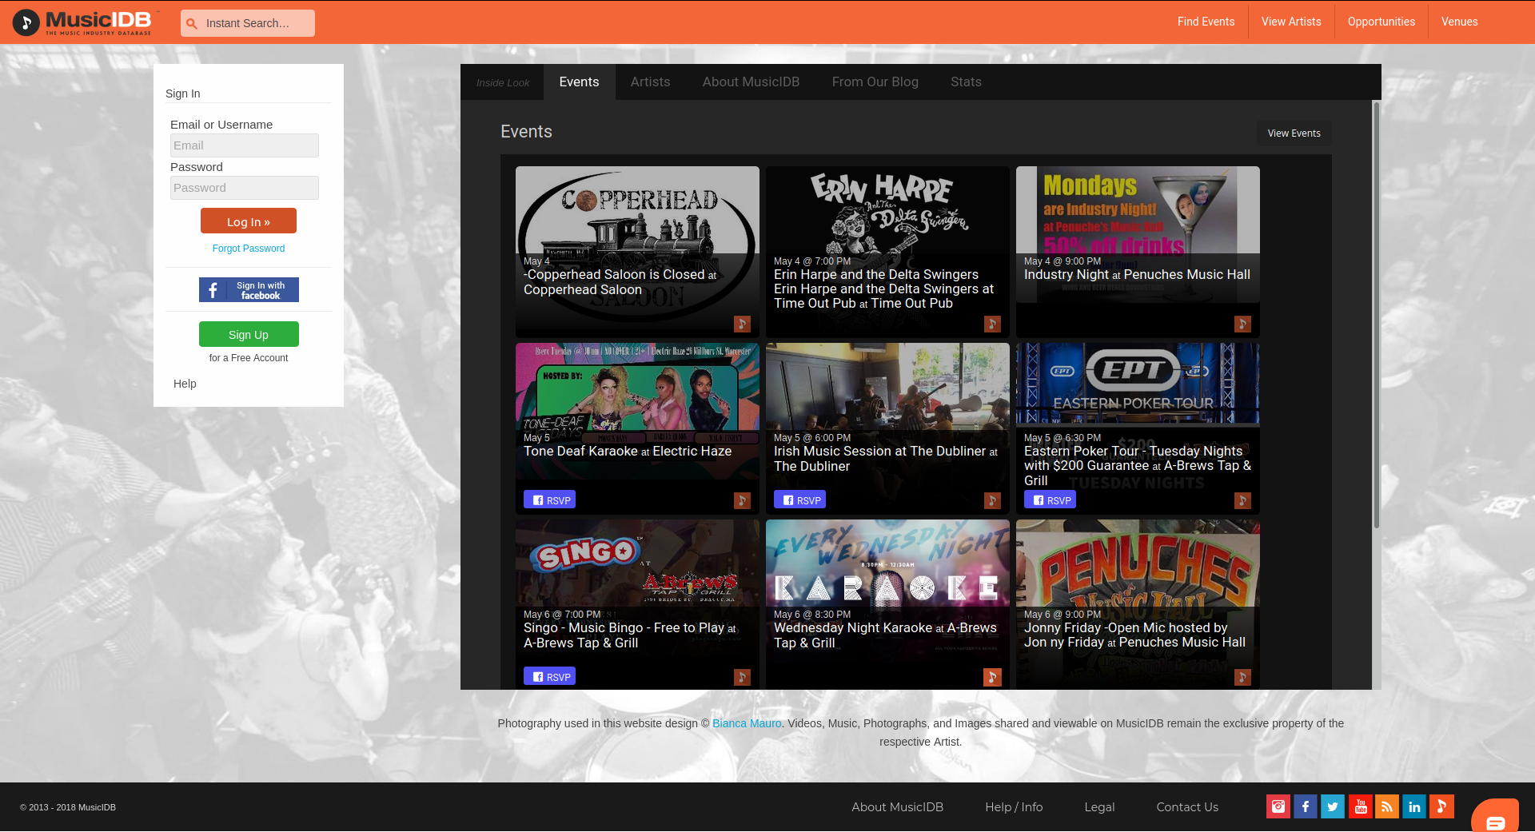
Task: Click music note icon on Copperhead Saloon card
Action: point(742,324)
